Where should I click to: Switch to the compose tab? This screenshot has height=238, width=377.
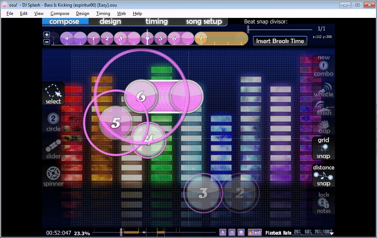pyautogui.click(x=64, y=21)
